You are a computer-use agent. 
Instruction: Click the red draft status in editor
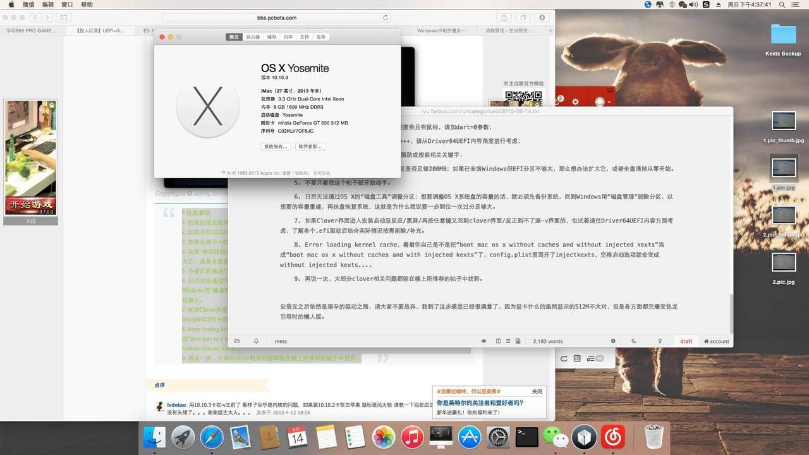[686, 341]
